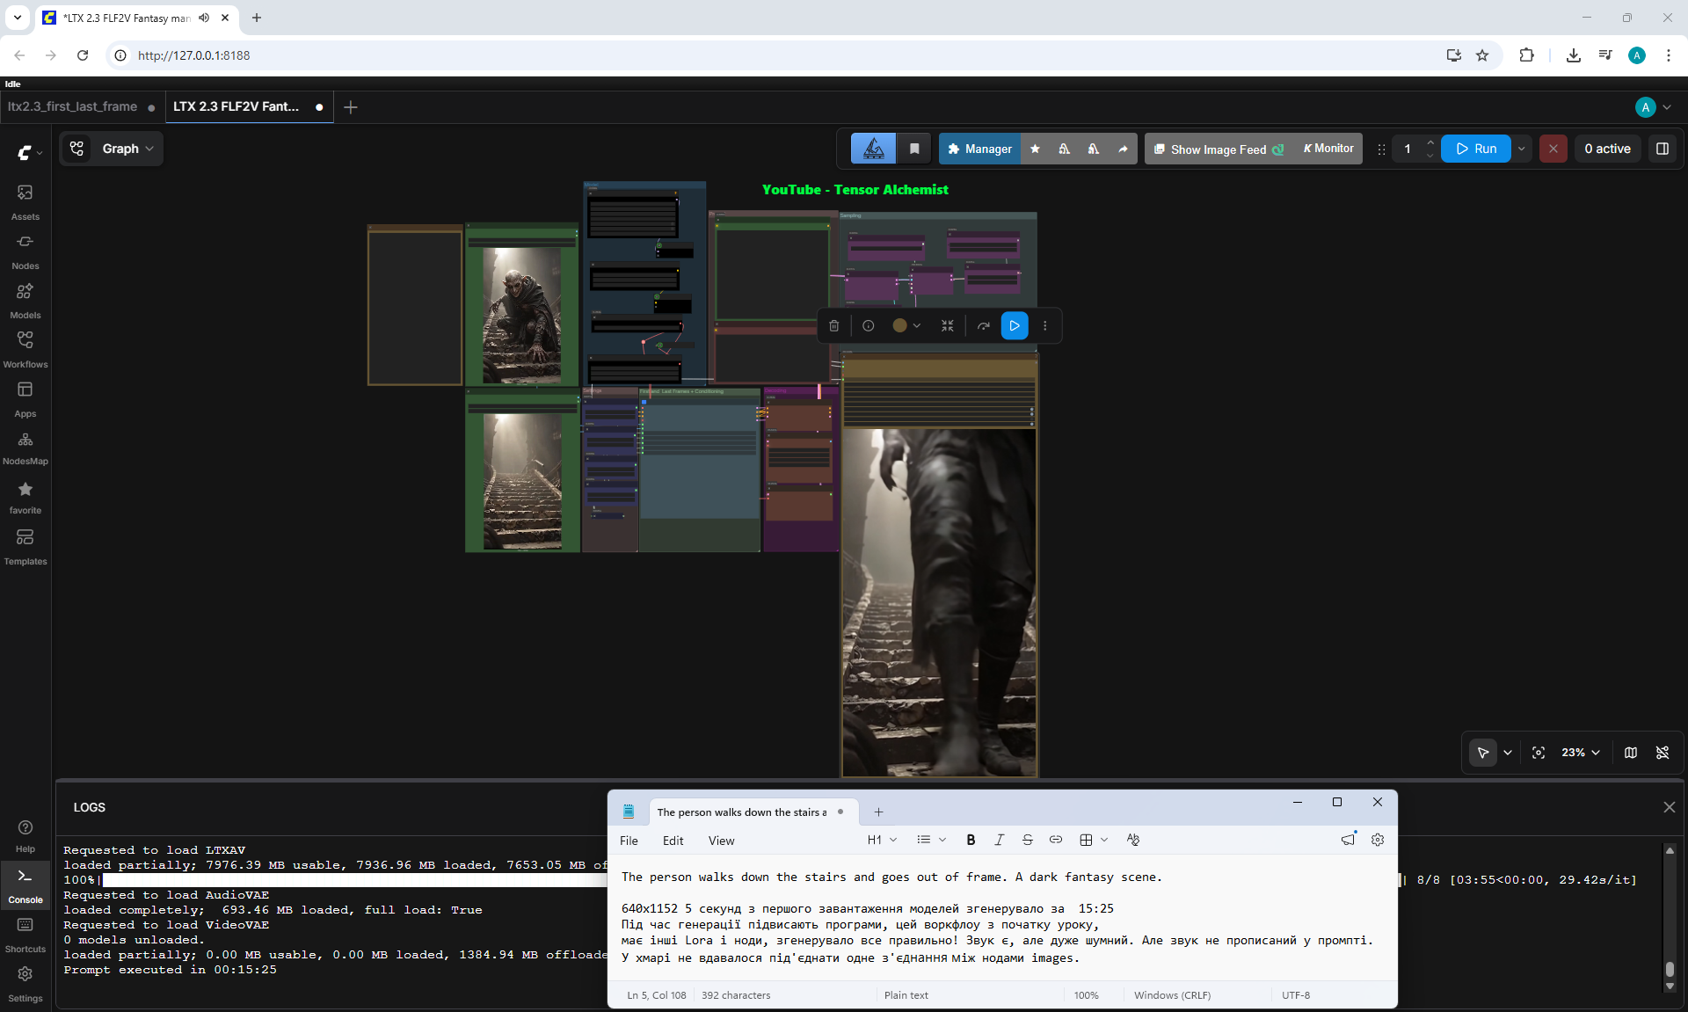Open the node color swatch picker
The width and height of the screenshot is (1688, 1012).
[906, 325]
